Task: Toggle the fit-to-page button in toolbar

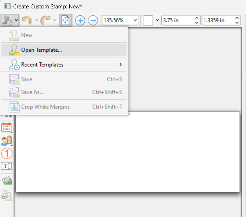Action: tap(65, 20)
